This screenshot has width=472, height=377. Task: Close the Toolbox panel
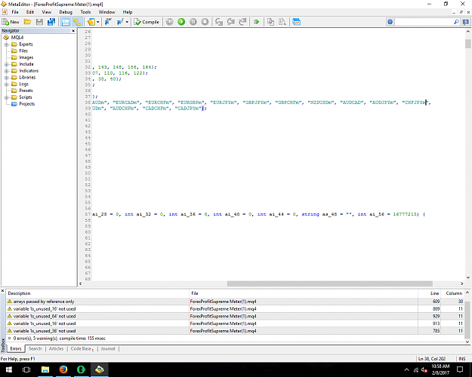point(2,291)
